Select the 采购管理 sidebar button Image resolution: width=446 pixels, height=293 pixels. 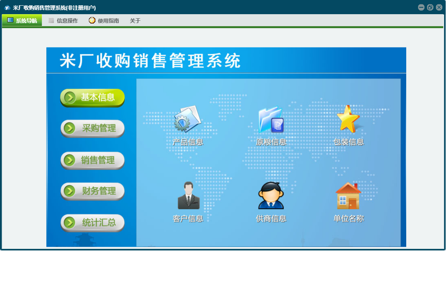[93, 128]
